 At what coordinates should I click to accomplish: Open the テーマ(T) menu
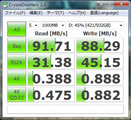click(x=55, y=13)
